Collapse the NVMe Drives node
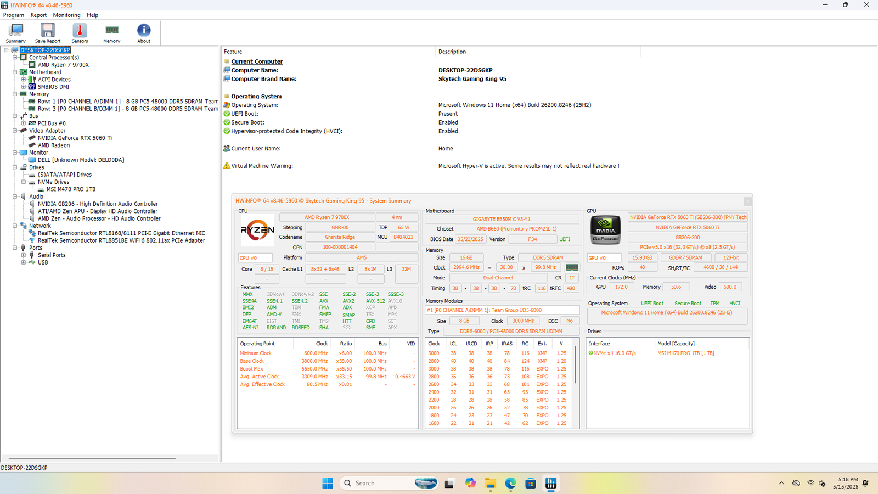This screenshot has height=494, width=878. (x=24, y=182)
